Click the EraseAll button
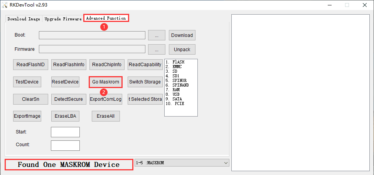The height and width of the screenshot is (175, 374). tap(105, 116)
